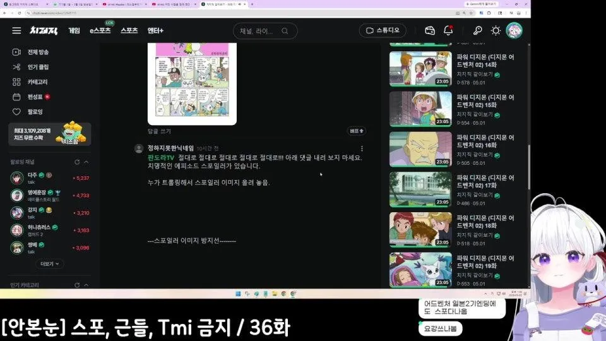Click the search magnifier icon
This screenshot has height=341, width=606.
tap(285, 31)
